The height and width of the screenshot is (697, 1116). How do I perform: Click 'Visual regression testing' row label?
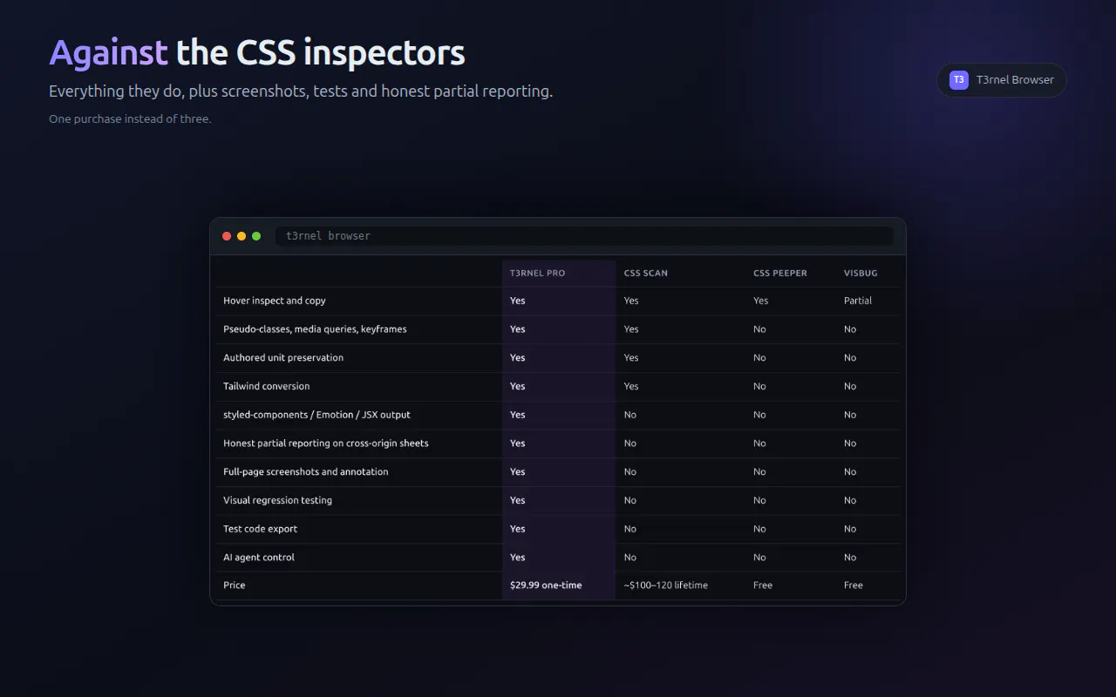click(277, 501)
